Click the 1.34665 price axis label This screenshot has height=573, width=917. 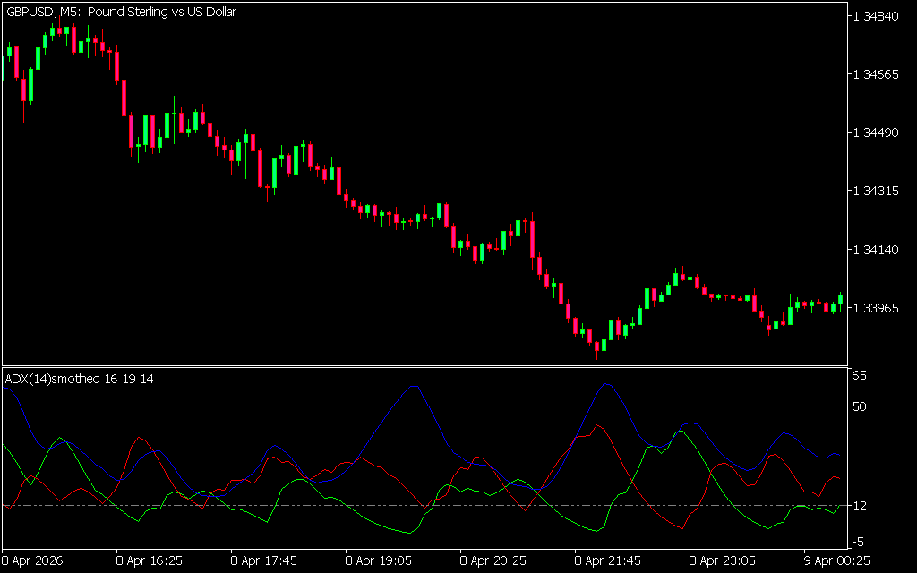(877, 75)
